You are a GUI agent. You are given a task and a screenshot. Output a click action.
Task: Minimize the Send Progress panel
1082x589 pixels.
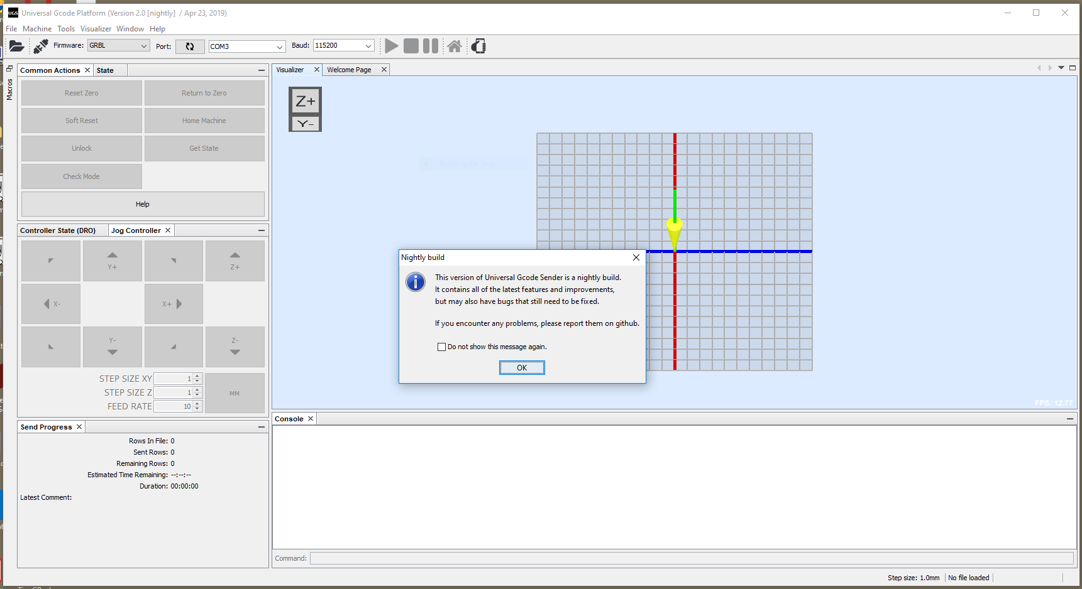pos(262,427)
